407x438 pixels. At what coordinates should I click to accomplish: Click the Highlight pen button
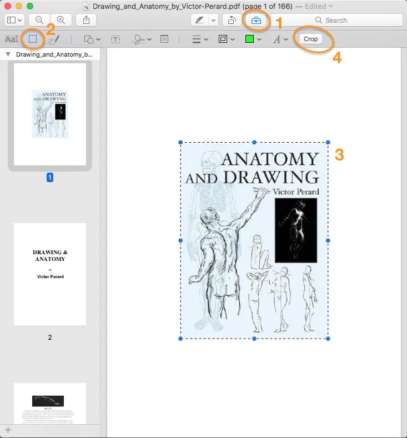199,20
